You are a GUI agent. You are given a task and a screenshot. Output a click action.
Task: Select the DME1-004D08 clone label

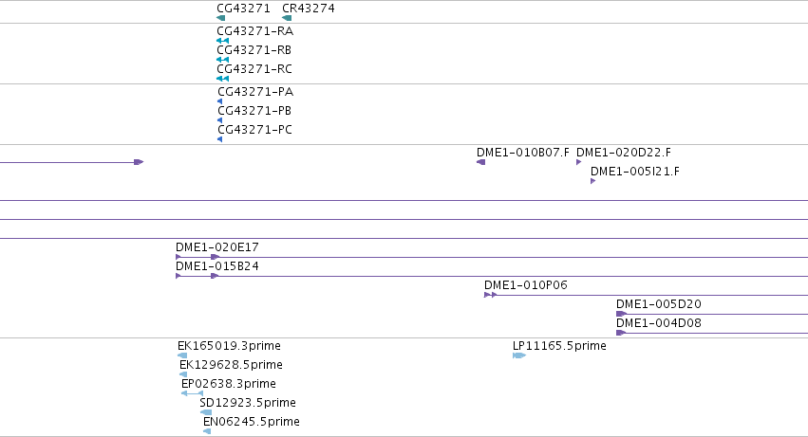(659, 323)
